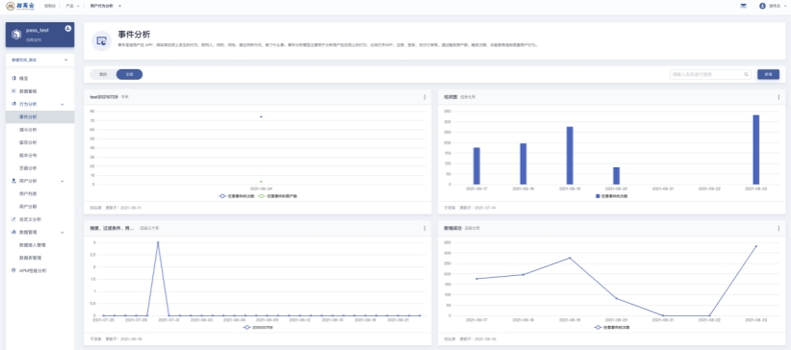Focus the name search input field
This screenshot has height=350, width=791.
pos(710,74)
